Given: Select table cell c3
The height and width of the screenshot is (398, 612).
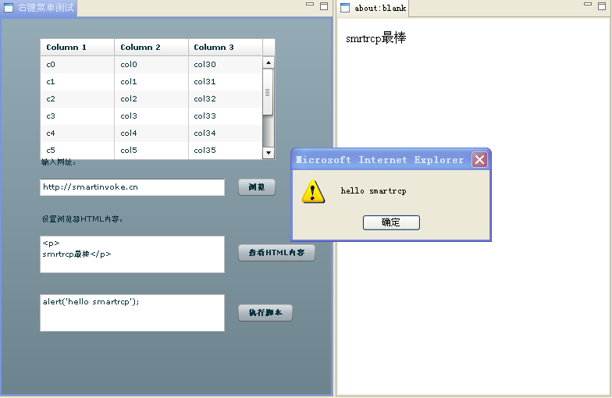Looking at the screenshot, I should 77,115.
